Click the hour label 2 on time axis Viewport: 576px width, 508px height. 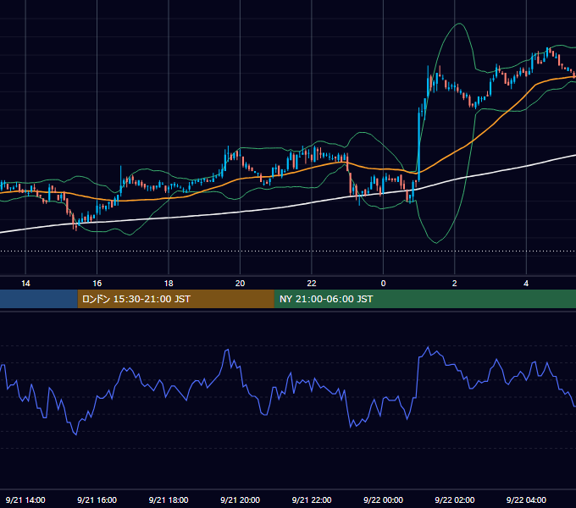point(454,284)
